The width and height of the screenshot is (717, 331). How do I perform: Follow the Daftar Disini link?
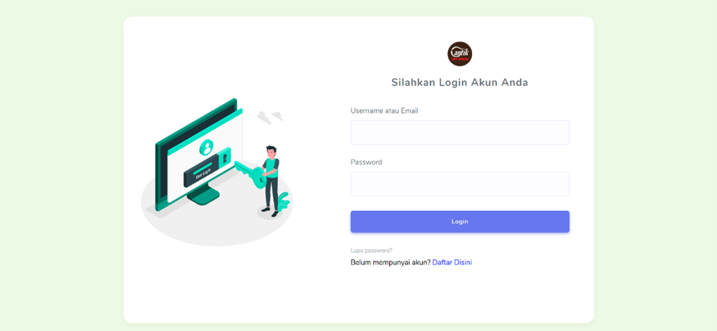(452, 263)
